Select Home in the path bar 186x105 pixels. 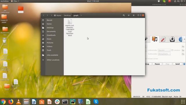58,15
